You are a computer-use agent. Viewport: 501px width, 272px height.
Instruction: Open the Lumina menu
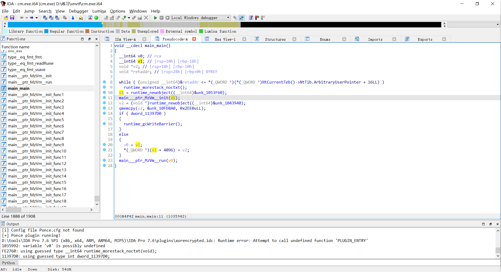point(99,11)
